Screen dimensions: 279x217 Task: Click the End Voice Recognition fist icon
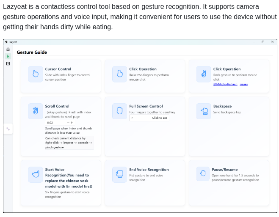coord(119,174)
